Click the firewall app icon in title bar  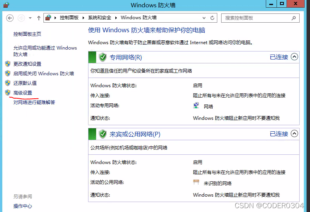6,5
